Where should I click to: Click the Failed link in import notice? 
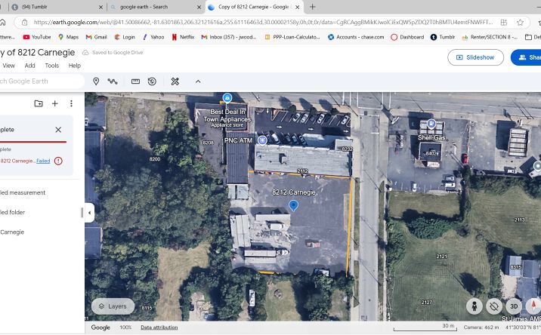[43, 161]
